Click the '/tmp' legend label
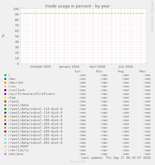The height and width of the screenshot is (165, 155). pyautogui.click(x=12, y=98)
